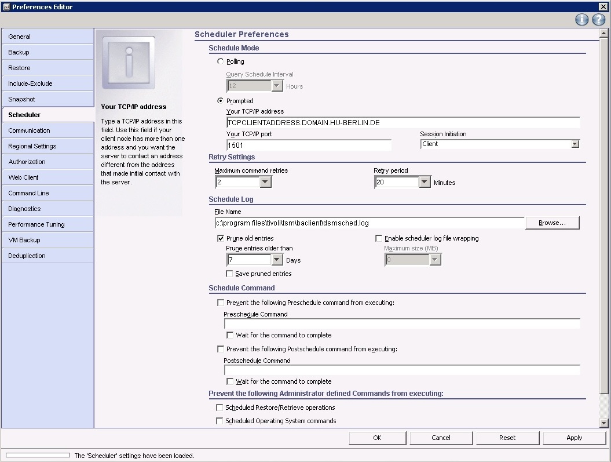Image resolution: width=611 pixels, height=462 pixels.
Task: Open the Retry period dropdown
Action: pyautogui.click(x=425, y=183)
